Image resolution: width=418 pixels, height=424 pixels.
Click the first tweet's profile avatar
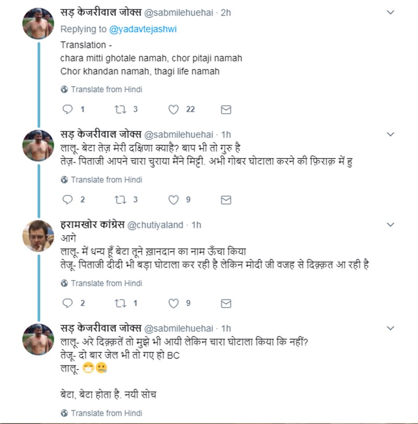coord(38,23)
